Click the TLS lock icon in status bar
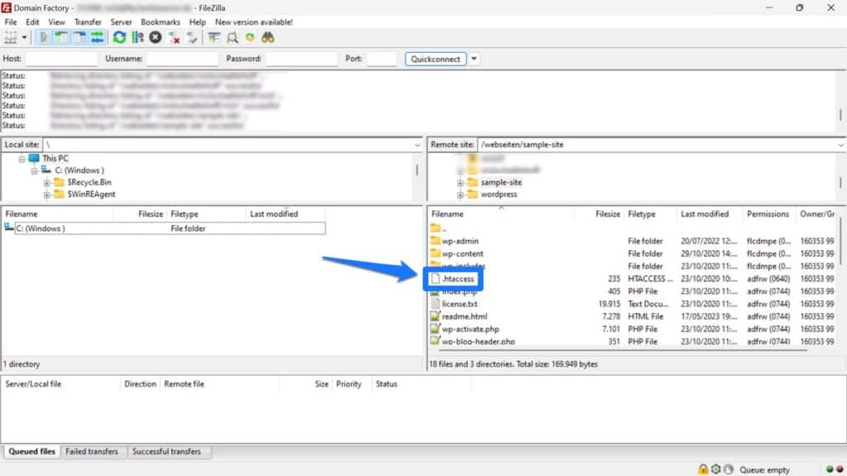The height and width of the screenshot is (476, 847). 703,469
